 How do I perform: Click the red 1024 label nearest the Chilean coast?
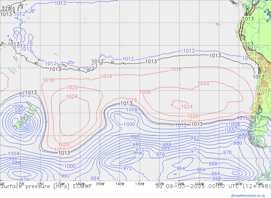(187, 107)
